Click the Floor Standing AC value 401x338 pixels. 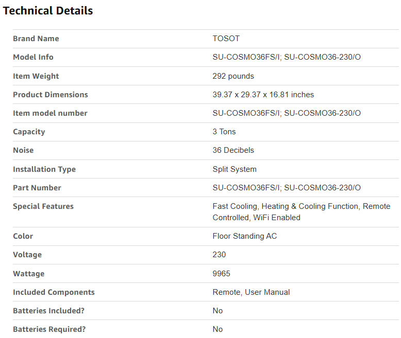point(245,236)
